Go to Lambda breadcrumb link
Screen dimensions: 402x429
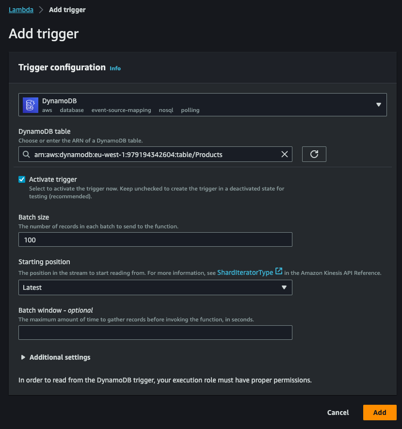(x=21, y=10)
